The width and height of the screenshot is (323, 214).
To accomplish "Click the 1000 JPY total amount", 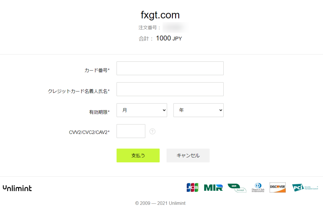I will (169, 38).
